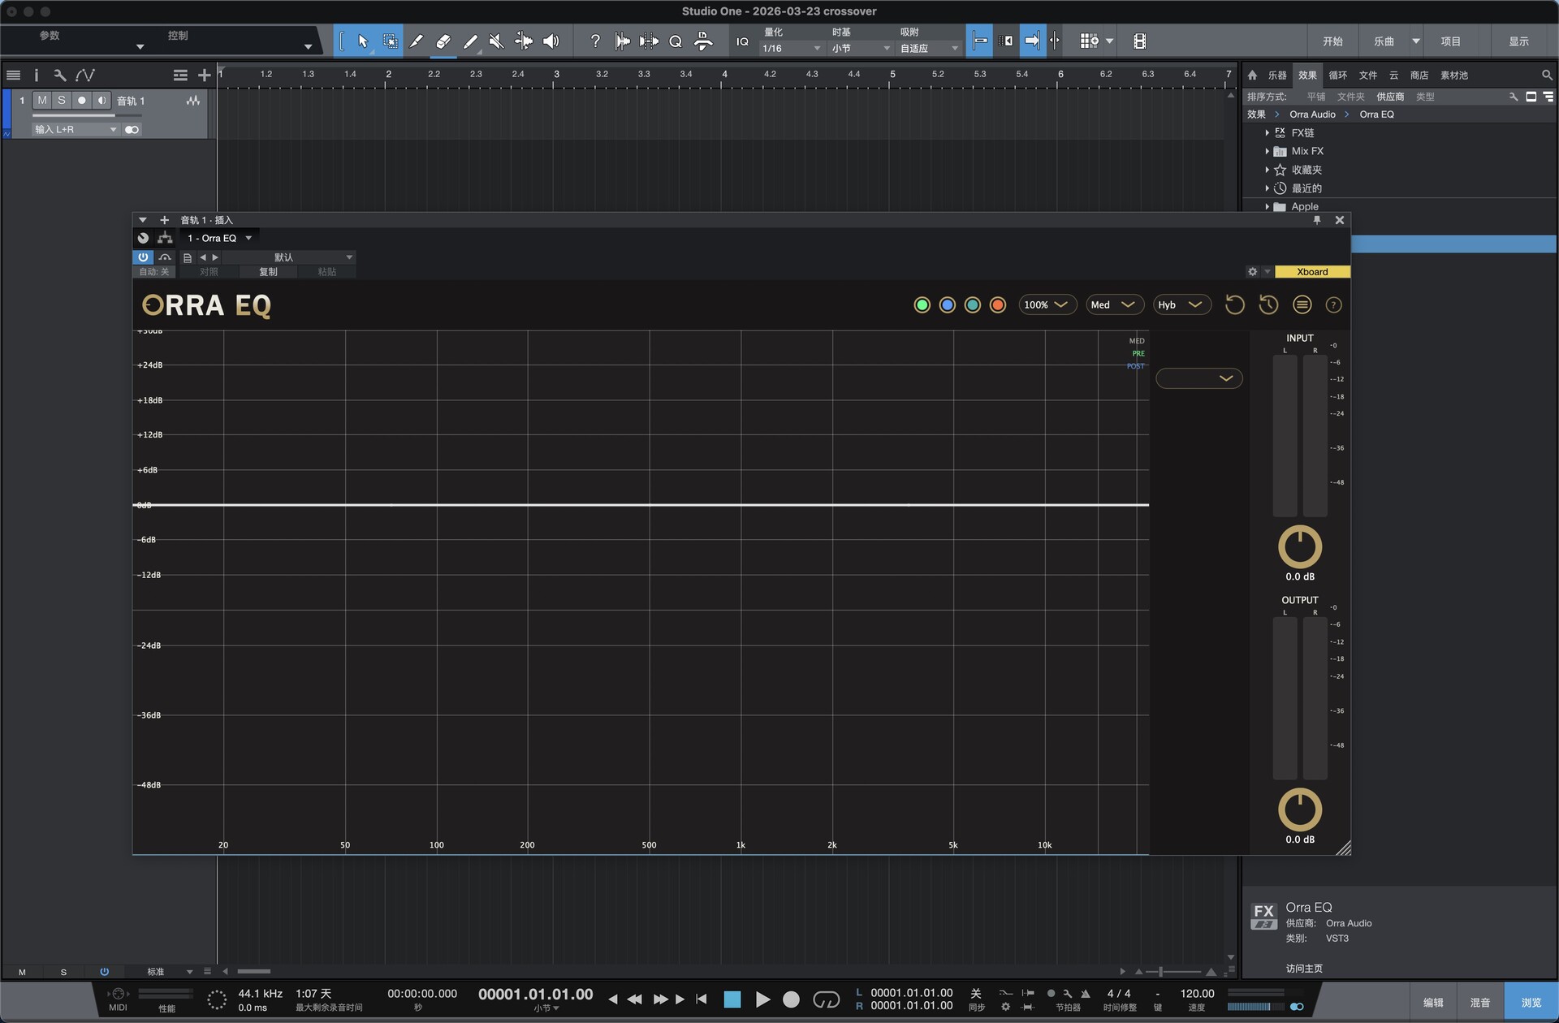Image resolution: width=1559 pixels, height=1023 pixels.
Task: Open the video track film icon
Action: pos(1140,41)
